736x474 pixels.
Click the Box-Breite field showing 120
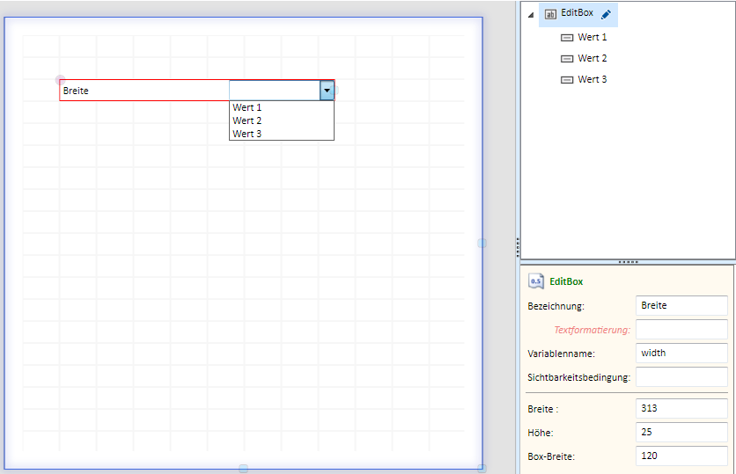point(681,456)
